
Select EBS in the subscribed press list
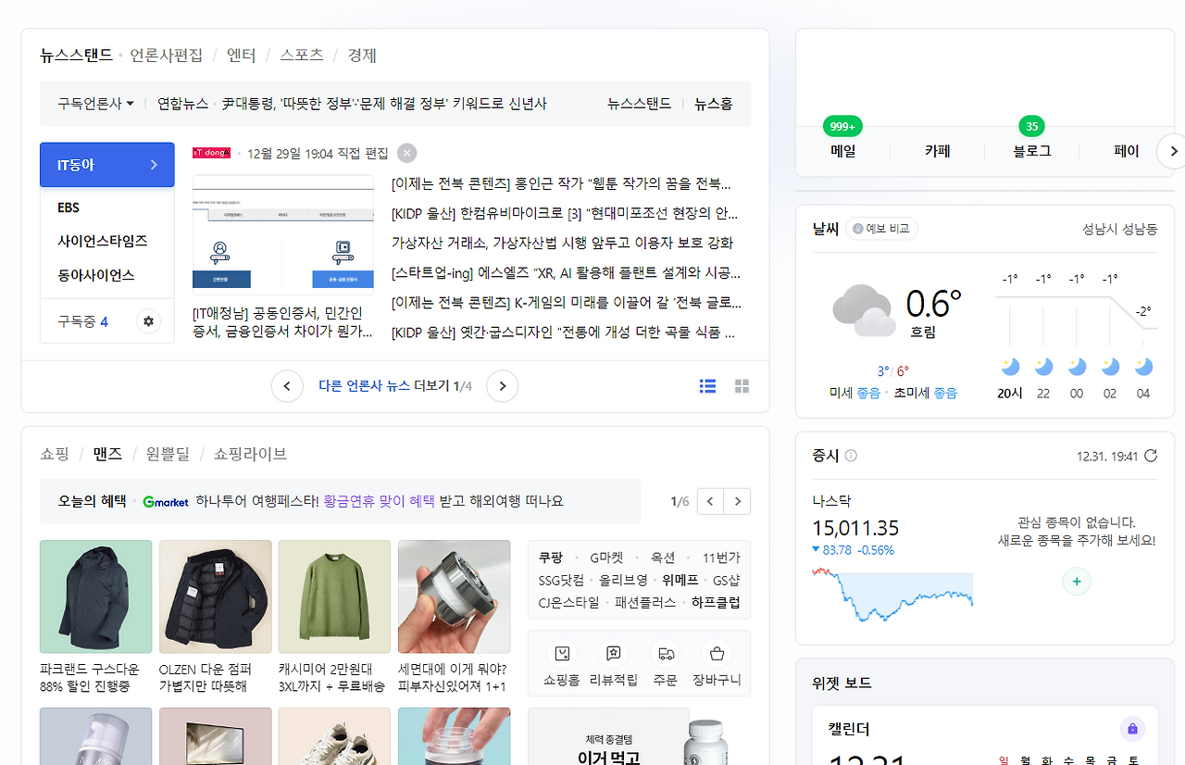[x=69, y=207]
